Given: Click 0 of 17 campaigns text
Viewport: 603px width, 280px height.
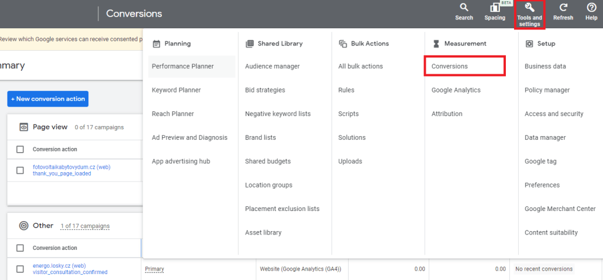Looking at the screenshot, I should coord(99,127).
